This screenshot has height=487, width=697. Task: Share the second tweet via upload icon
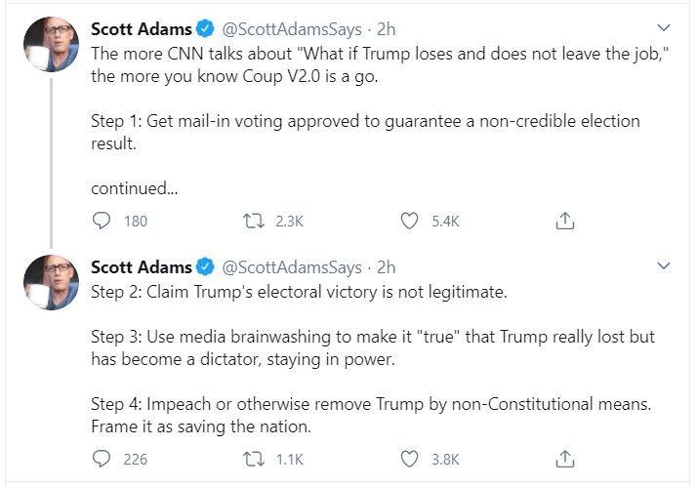[565, 459]
